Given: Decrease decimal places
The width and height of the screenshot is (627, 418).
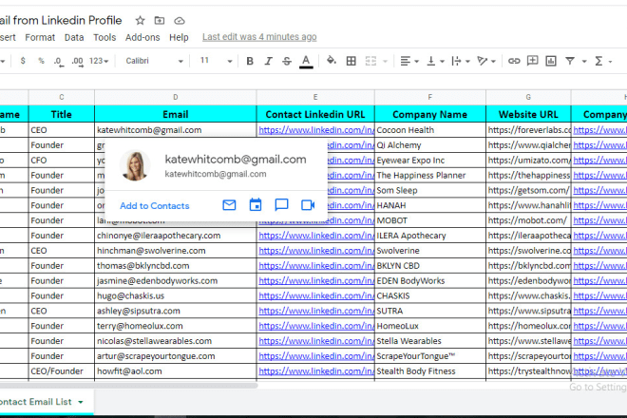Looking at the screenshot, I should 59,61.
